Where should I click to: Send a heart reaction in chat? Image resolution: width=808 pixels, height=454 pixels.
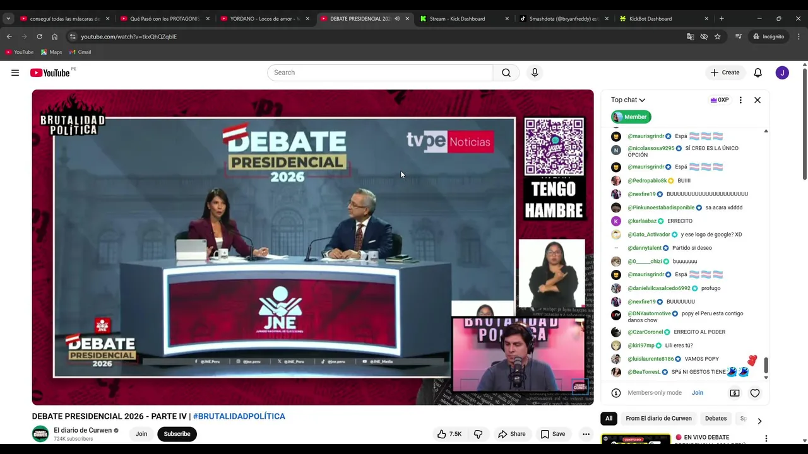(755, 393)
